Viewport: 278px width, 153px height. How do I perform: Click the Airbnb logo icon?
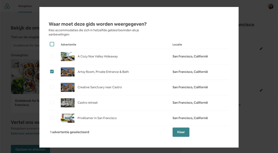pyautogui.click(x=7, y=6)
